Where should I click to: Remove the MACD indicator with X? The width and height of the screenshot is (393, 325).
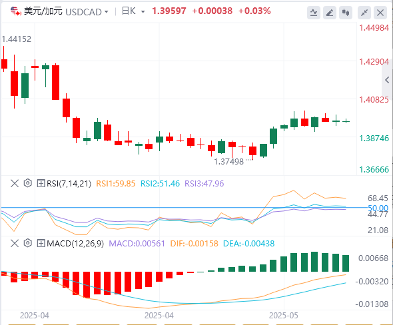tap(15, 243)
